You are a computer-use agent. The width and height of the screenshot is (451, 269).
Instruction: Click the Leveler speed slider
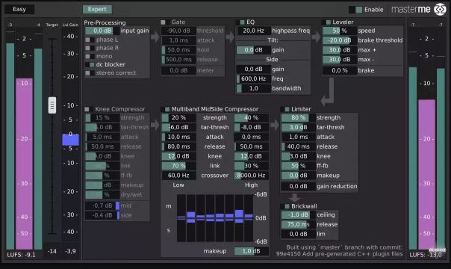(340, 31)
